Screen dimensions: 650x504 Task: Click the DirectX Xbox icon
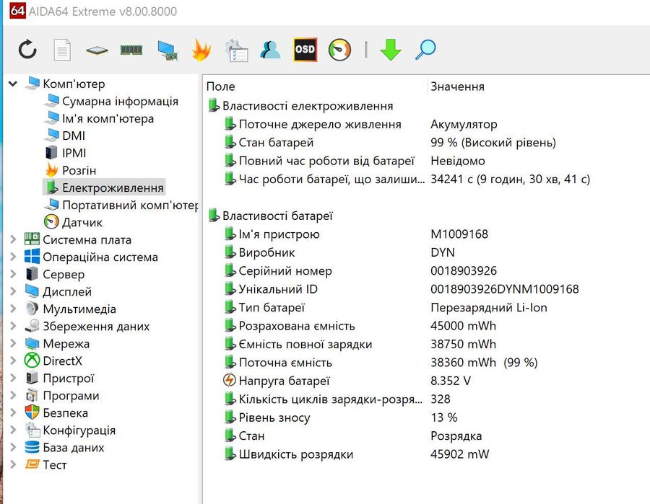tap(32, 361)
